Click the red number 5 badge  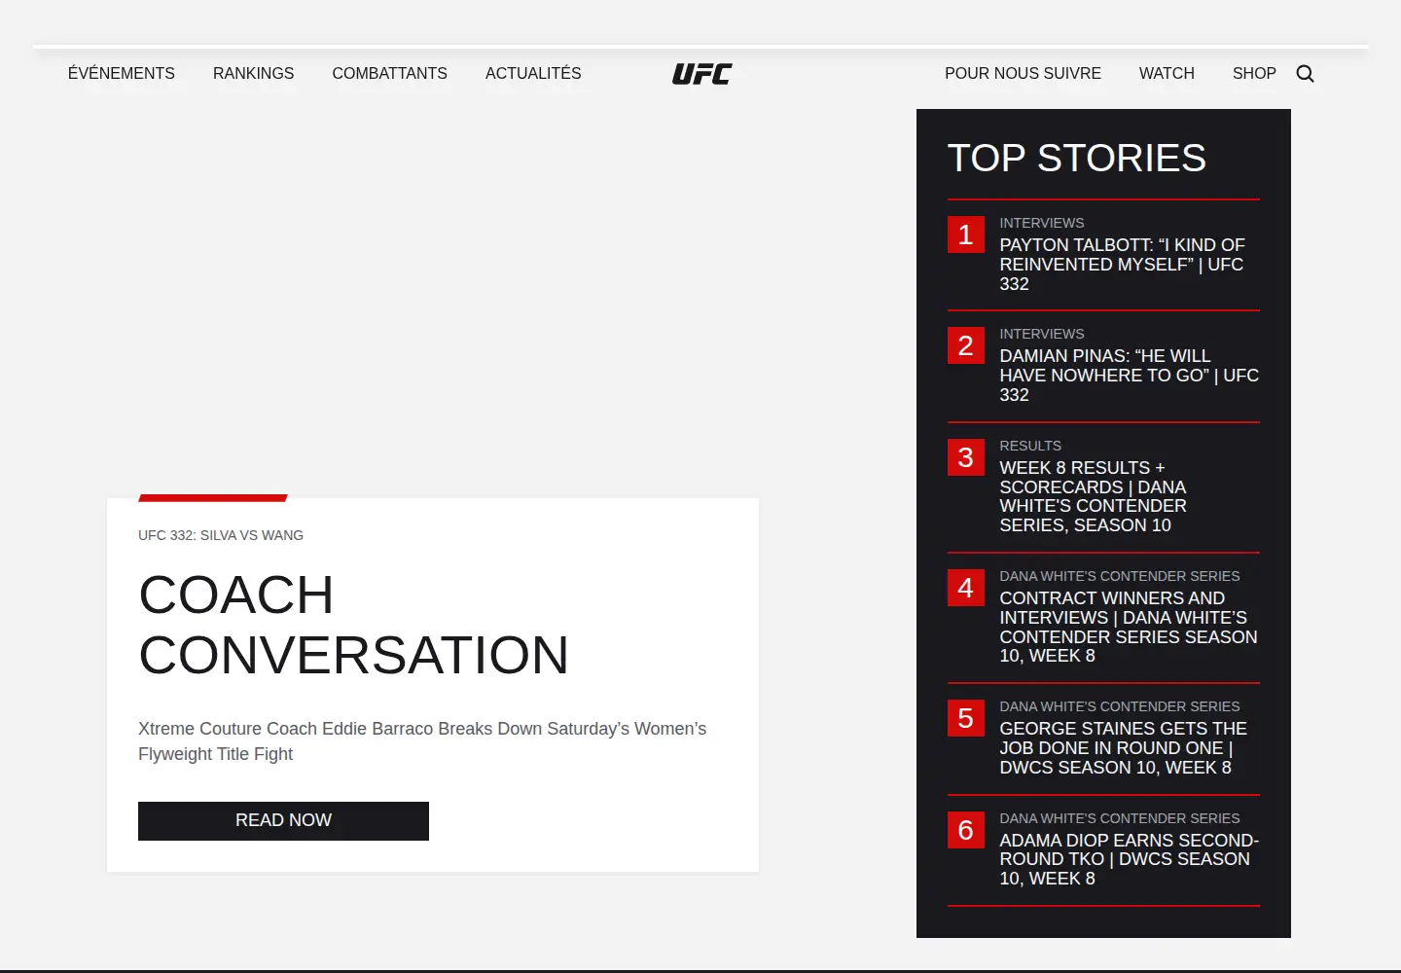[x=966, y=718]
